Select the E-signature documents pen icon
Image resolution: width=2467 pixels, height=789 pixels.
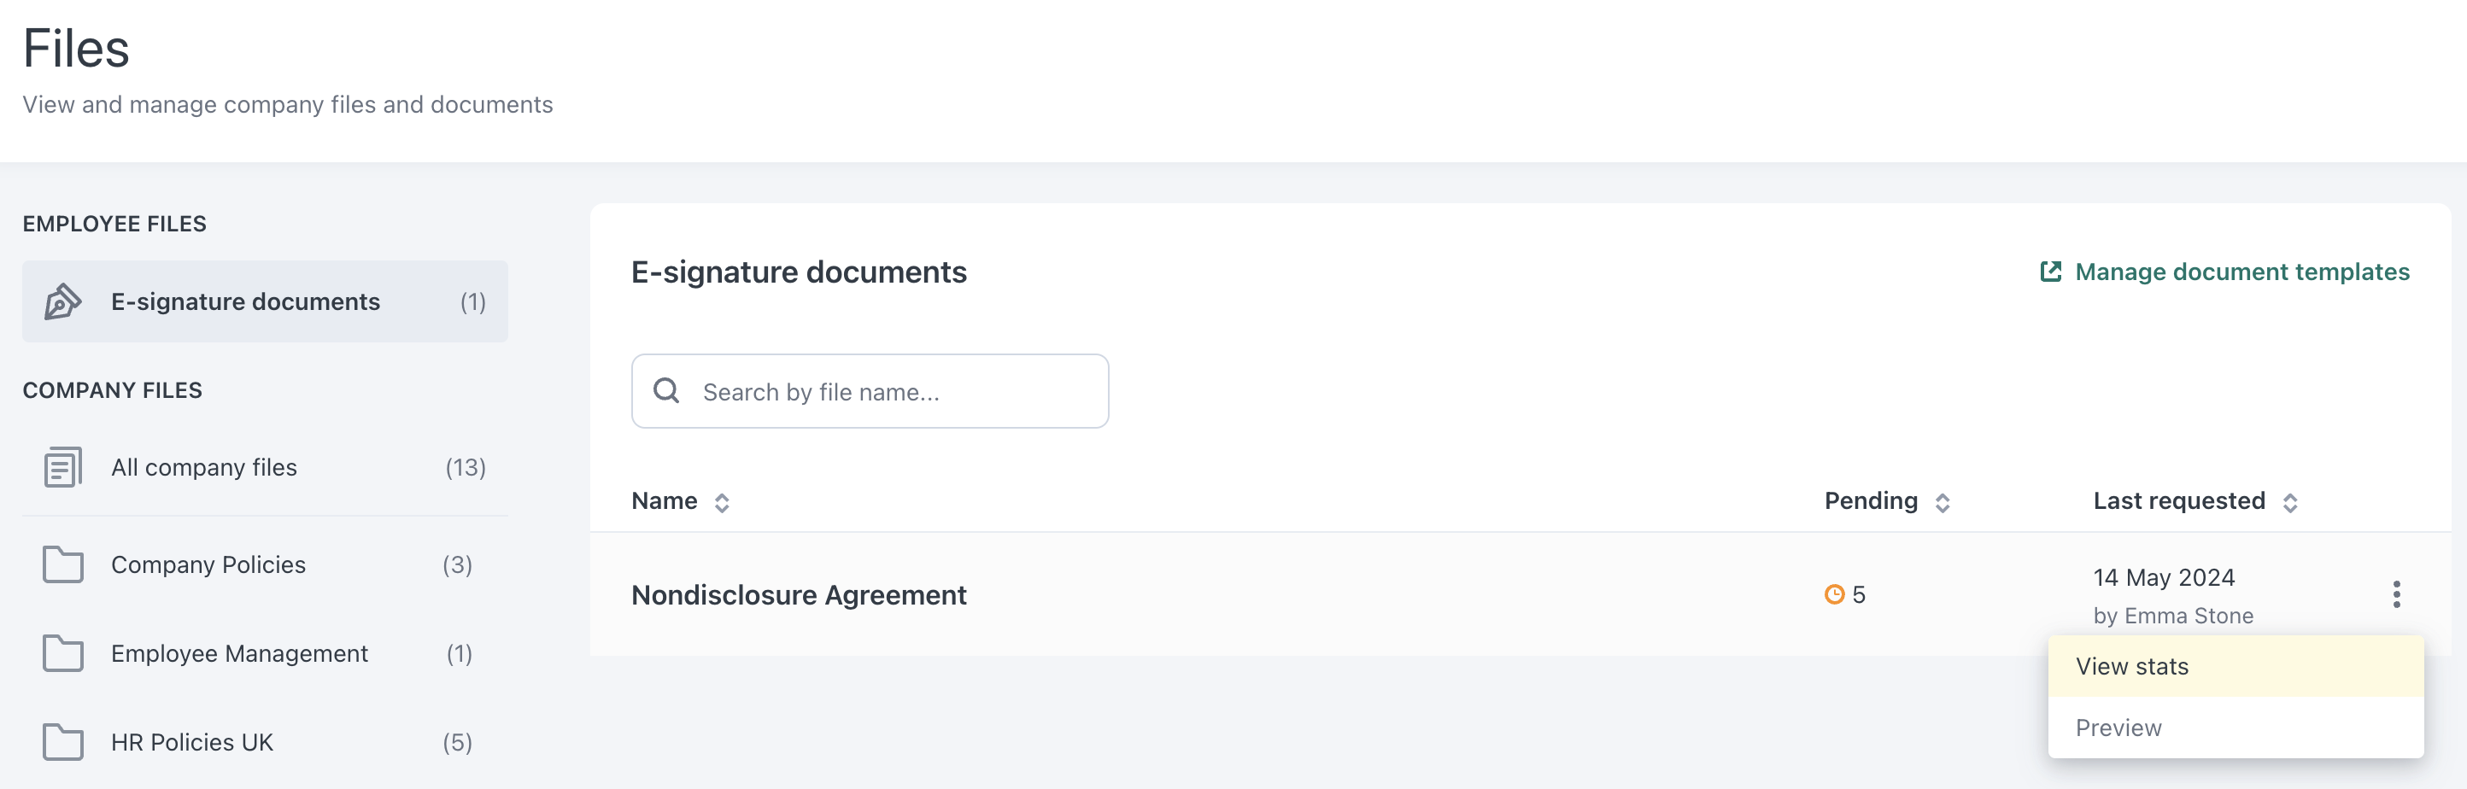point(62,301)
